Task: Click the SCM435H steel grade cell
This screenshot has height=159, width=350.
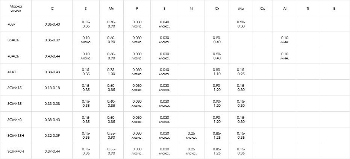Action: (x=15, y=135)
